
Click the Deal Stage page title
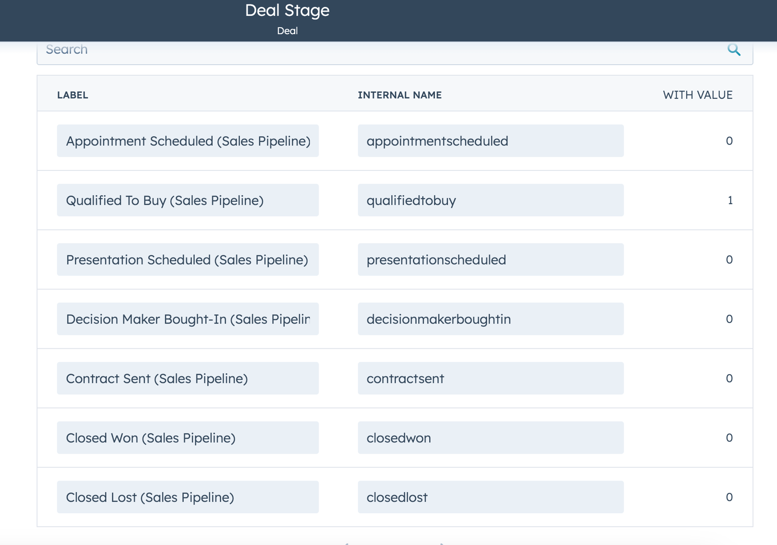(286, 10)
